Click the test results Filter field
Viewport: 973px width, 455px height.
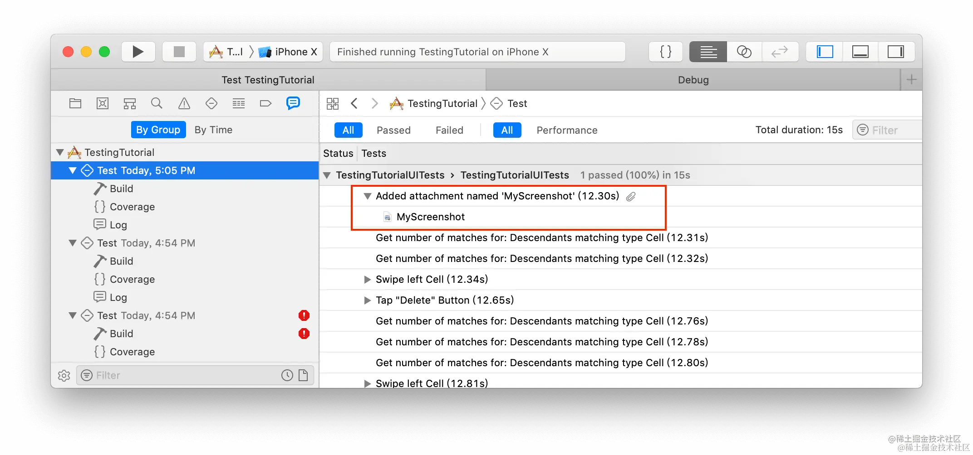click(x=887, y=130)
